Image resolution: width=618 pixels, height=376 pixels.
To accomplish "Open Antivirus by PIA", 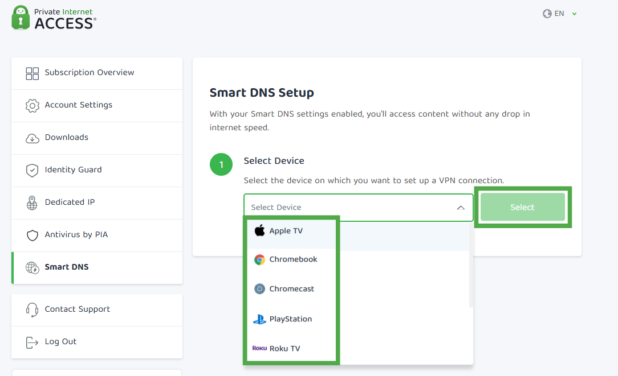I will (x=97, y=235).
